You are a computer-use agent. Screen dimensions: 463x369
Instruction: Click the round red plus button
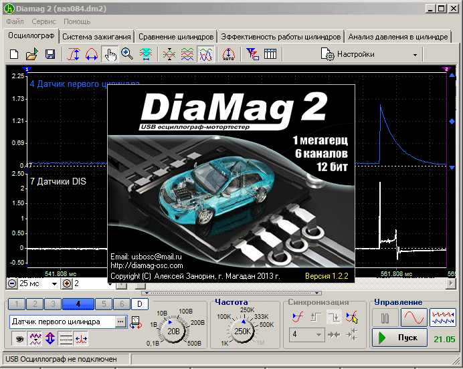tap(67, 283)
